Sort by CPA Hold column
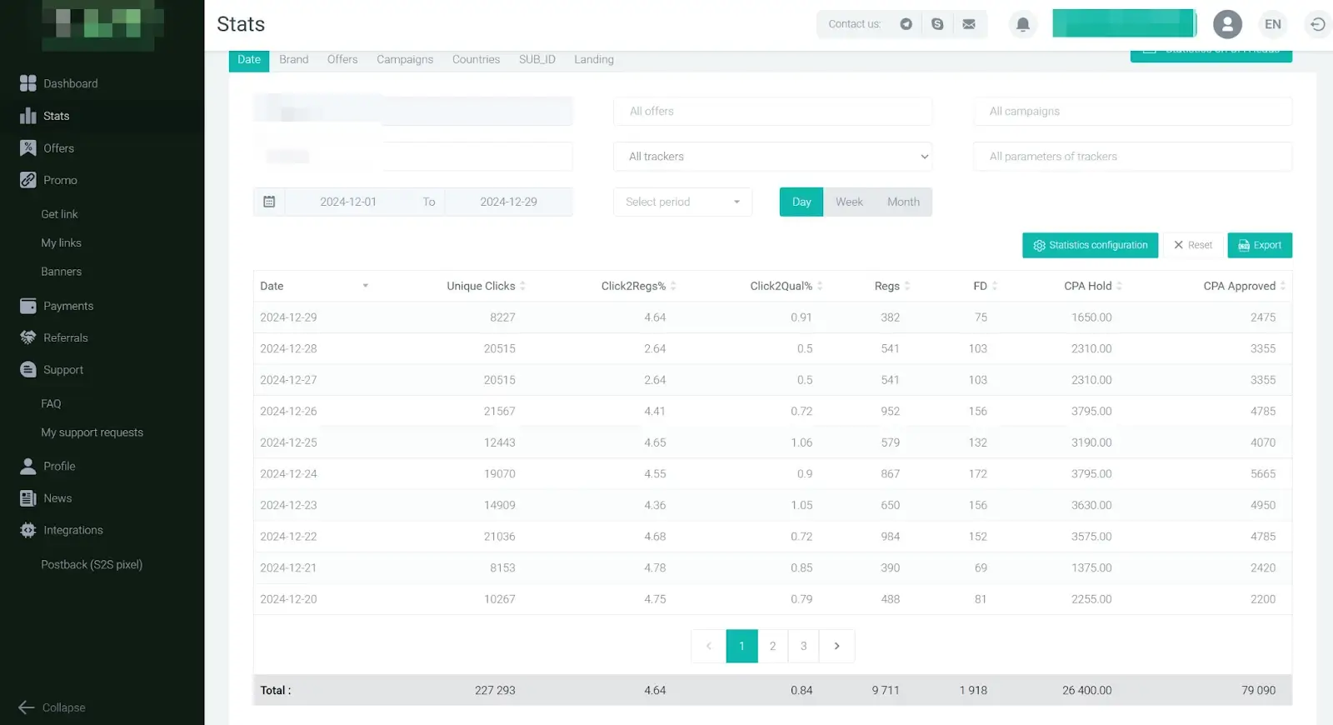 pos(1093,286)
